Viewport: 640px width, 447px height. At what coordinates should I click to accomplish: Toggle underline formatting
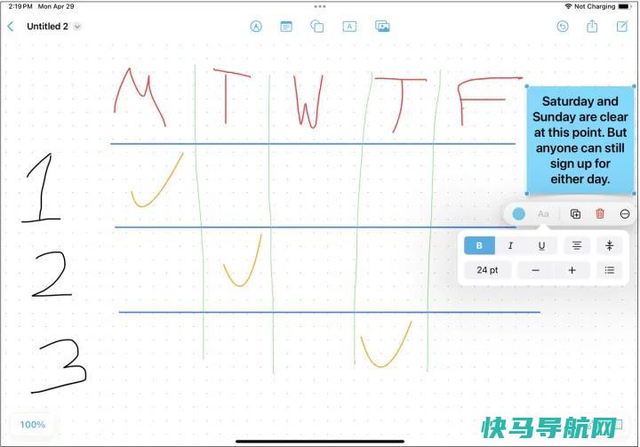[541, 245]
